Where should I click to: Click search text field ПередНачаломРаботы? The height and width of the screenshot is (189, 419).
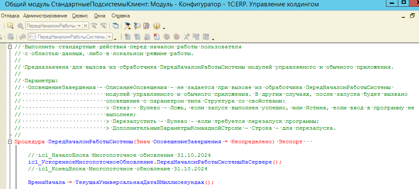click(x=51, y=26)
